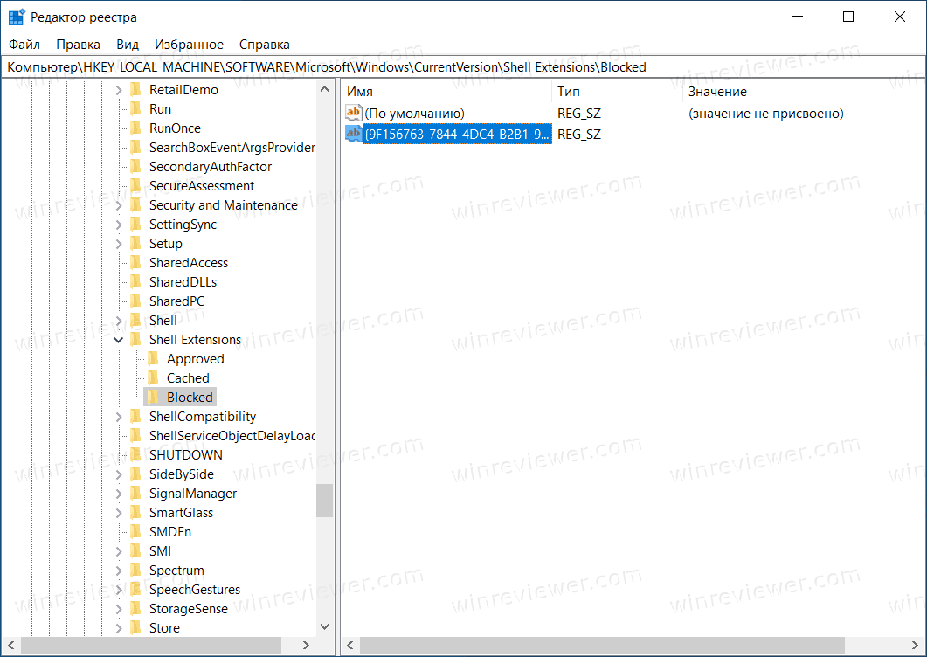
Task: Click the SMDEn folder icon
Action: click(136, 532)
